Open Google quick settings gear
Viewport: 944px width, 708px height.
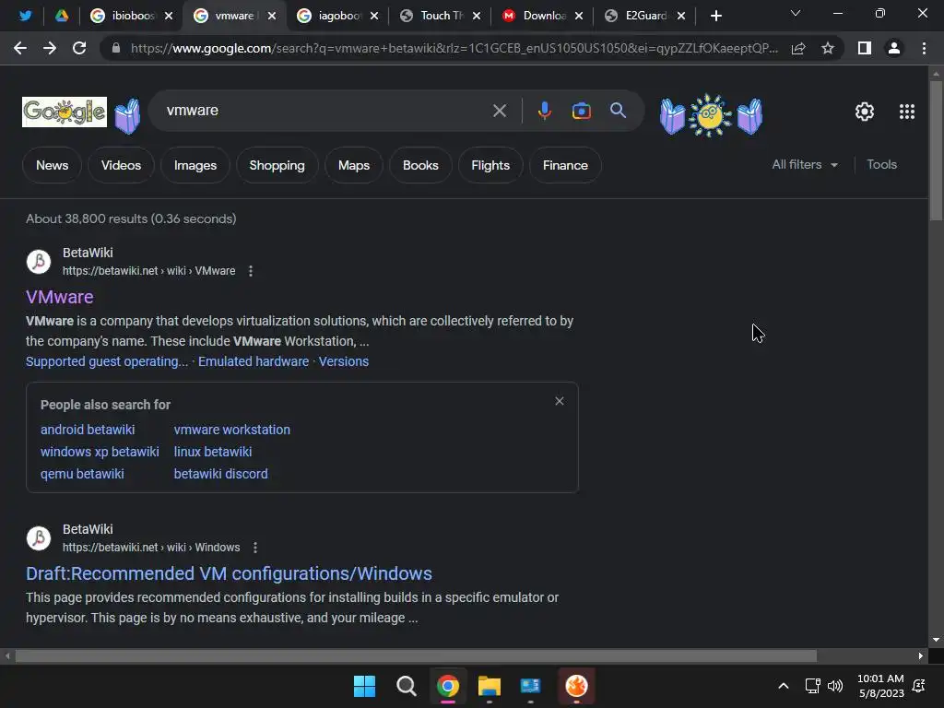click(865, 112)
